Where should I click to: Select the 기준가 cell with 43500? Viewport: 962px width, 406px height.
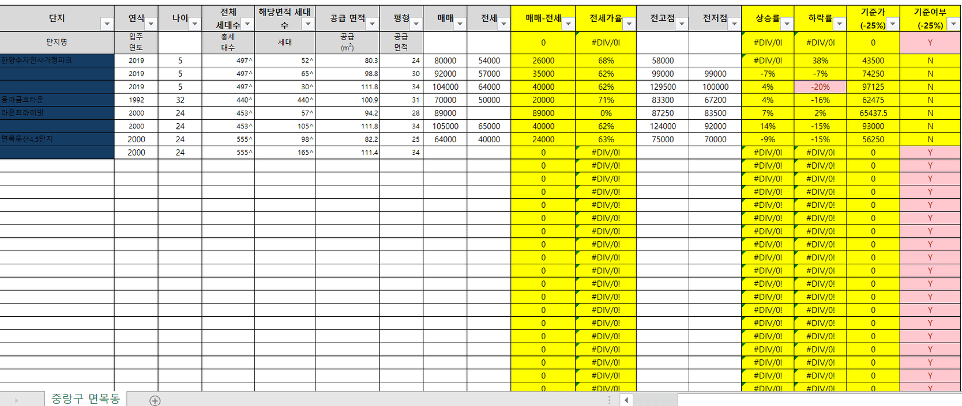pos(873,60)
